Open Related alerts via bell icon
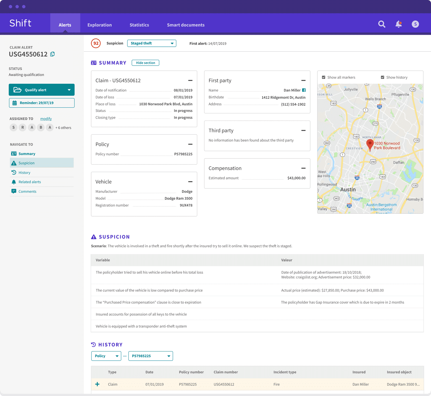The height and width of the screenshot is (396, 431). [x=14, y=182]
